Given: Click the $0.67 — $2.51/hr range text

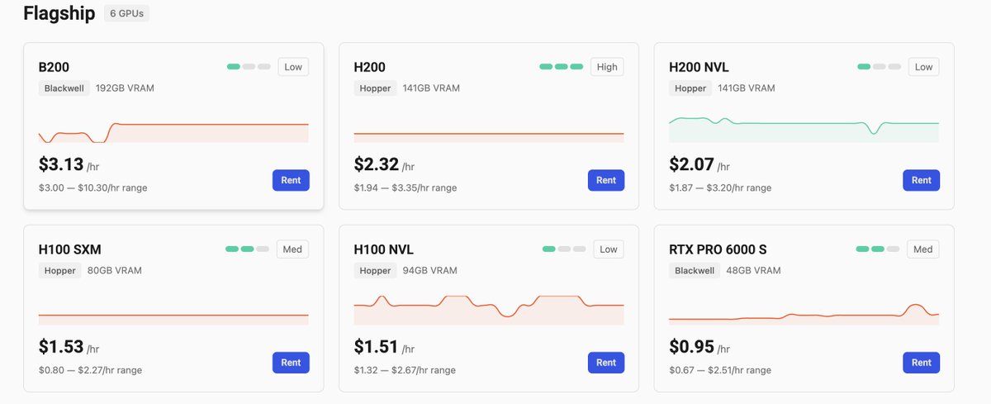Looking at the screenshot, I should click(720, 370).
